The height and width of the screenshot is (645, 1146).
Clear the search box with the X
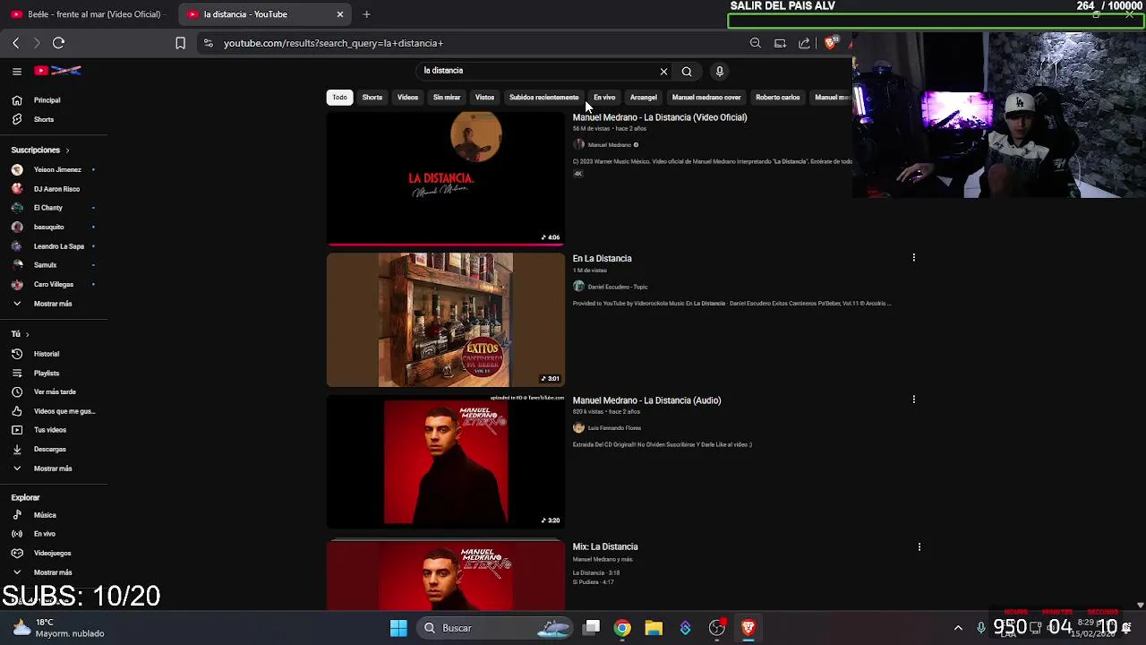click(663, 71)
